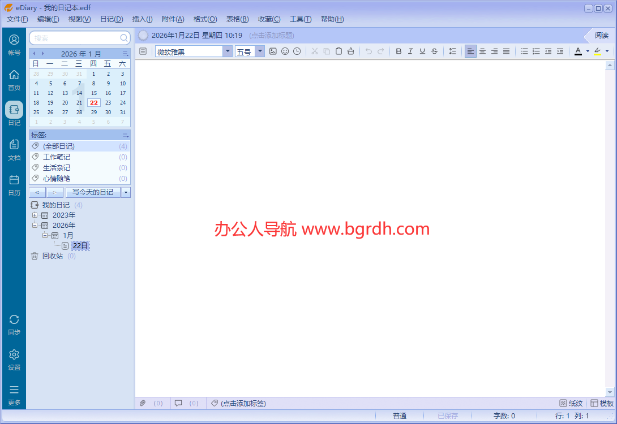Increase paragraph indent

[x=560, y=51]
